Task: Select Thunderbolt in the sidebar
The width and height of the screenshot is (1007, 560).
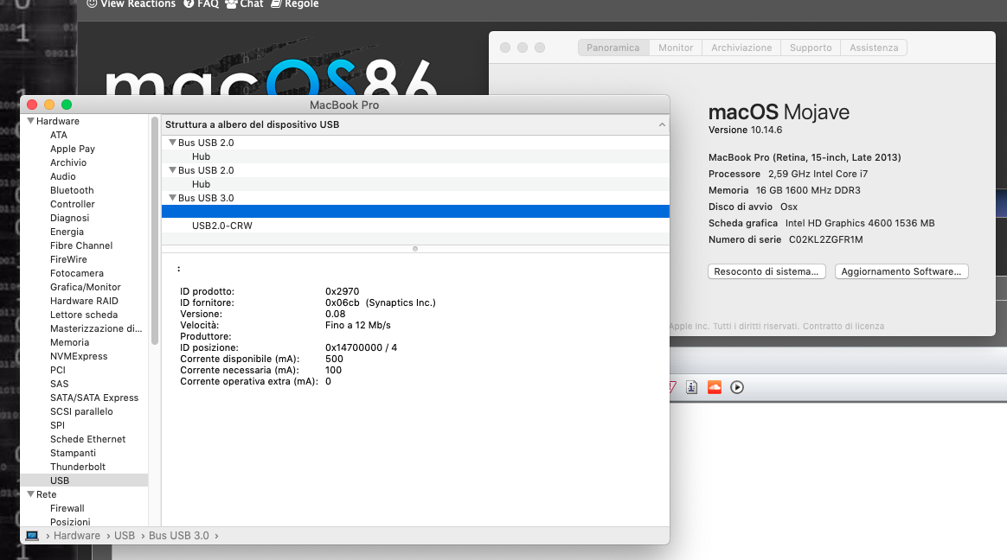Action: point(78,467)
